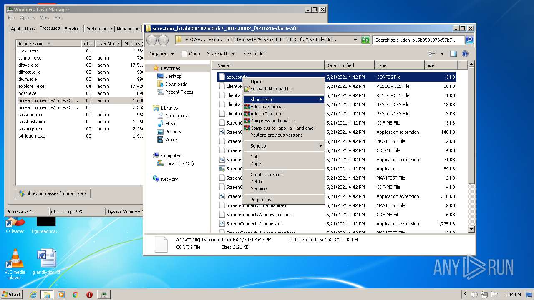Image resolution: width=534 pixels, height=300 pixels.
Task: Click the change view icon
Action: click(432, 54)
